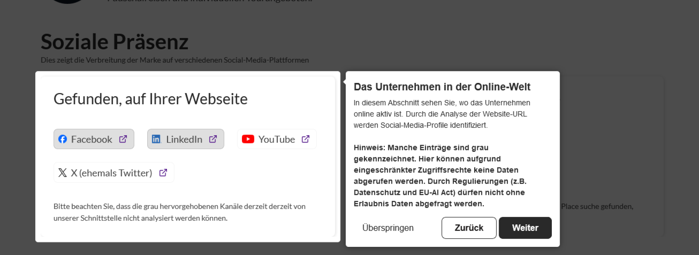Screen dimensions: 699x255
Task: Click heading 'Gefunden, auf Ihrer Webseite'
Action: (151, 99)
